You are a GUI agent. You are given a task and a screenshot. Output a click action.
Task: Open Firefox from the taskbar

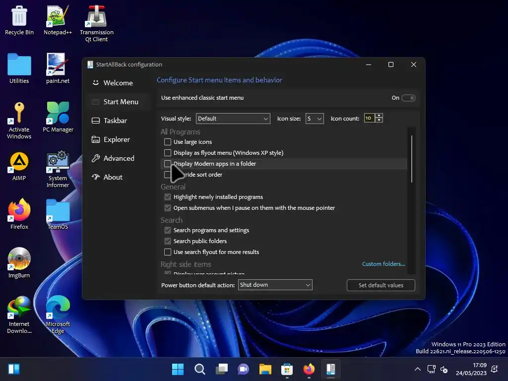tap(309, 369)
